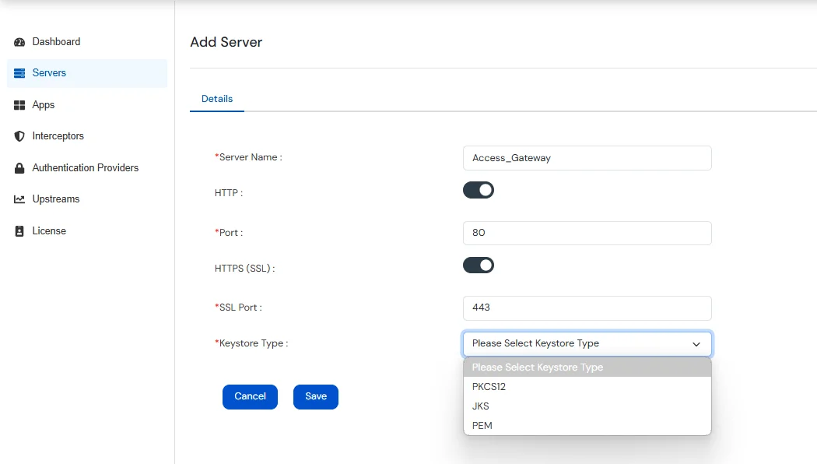Viewport: 817px width, 464px height.
Task: Choose the placeholder 'Please Select Keystore Type' option
Action: (587, 367)
